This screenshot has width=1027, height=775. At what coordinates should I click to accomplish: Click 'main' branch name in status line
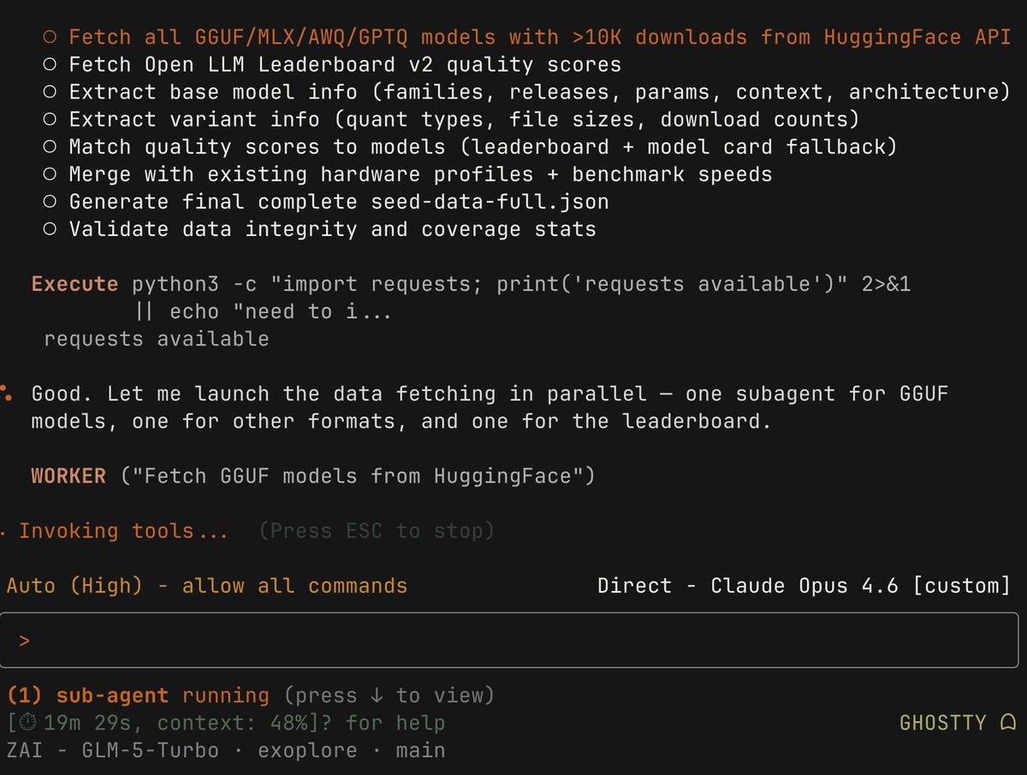coord(420,750)
